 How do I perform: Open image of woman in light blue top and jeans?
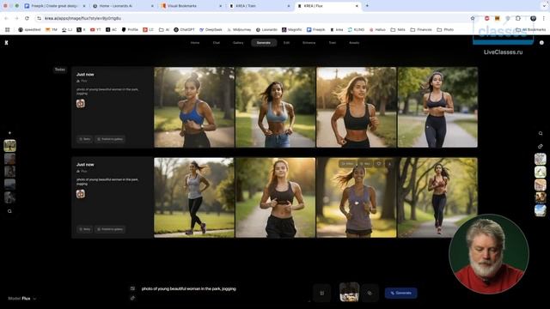click(x=275, y=107)
